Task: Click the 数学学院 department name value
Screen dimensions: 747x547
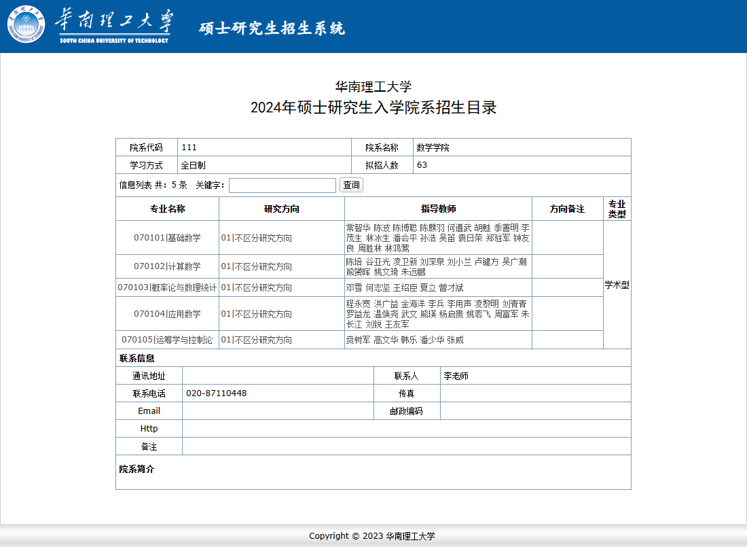Action: [x=433, y=147]
